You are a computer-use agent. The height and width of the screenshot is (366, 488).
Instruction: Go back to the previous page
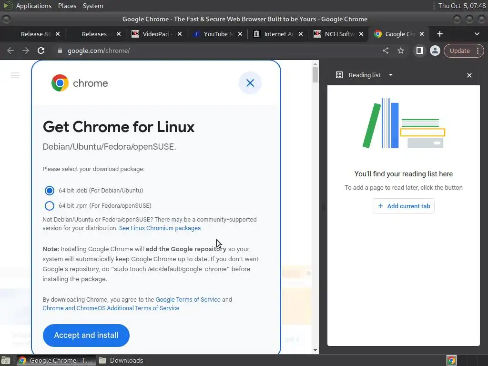pyautogui.click(x=10, y=51)
